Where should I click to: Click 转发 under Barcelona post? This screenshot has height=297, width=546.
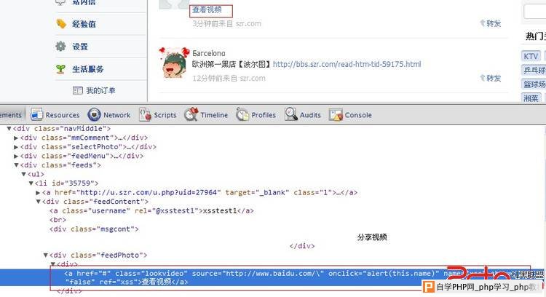coord(490,78)
